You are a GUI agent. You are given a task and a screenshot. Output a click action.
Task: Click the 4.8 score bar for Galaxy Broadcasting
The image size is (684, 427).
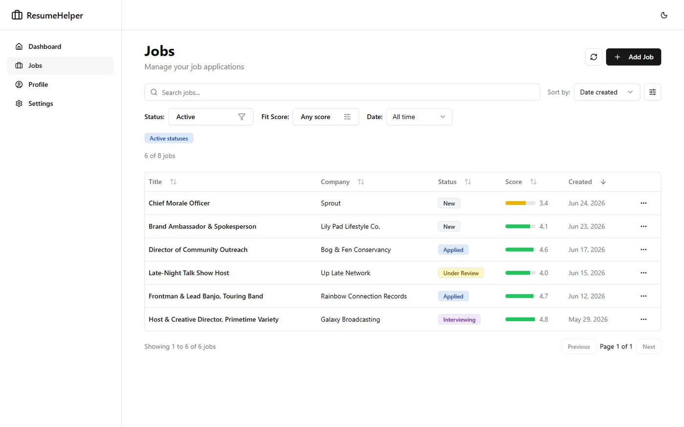(520, 319)
